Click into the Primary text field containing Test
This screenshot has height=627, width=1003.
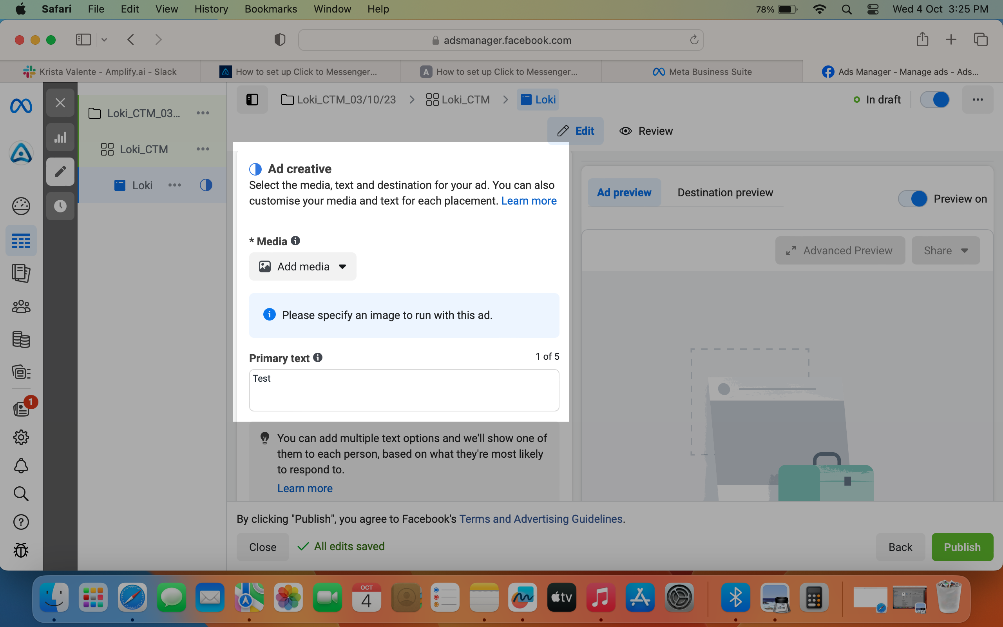(404, 390)
